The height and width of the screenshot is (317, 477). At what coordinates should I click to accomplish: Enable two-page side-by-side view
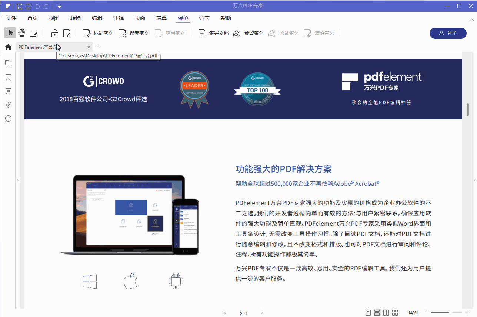[x=386, y=312]
